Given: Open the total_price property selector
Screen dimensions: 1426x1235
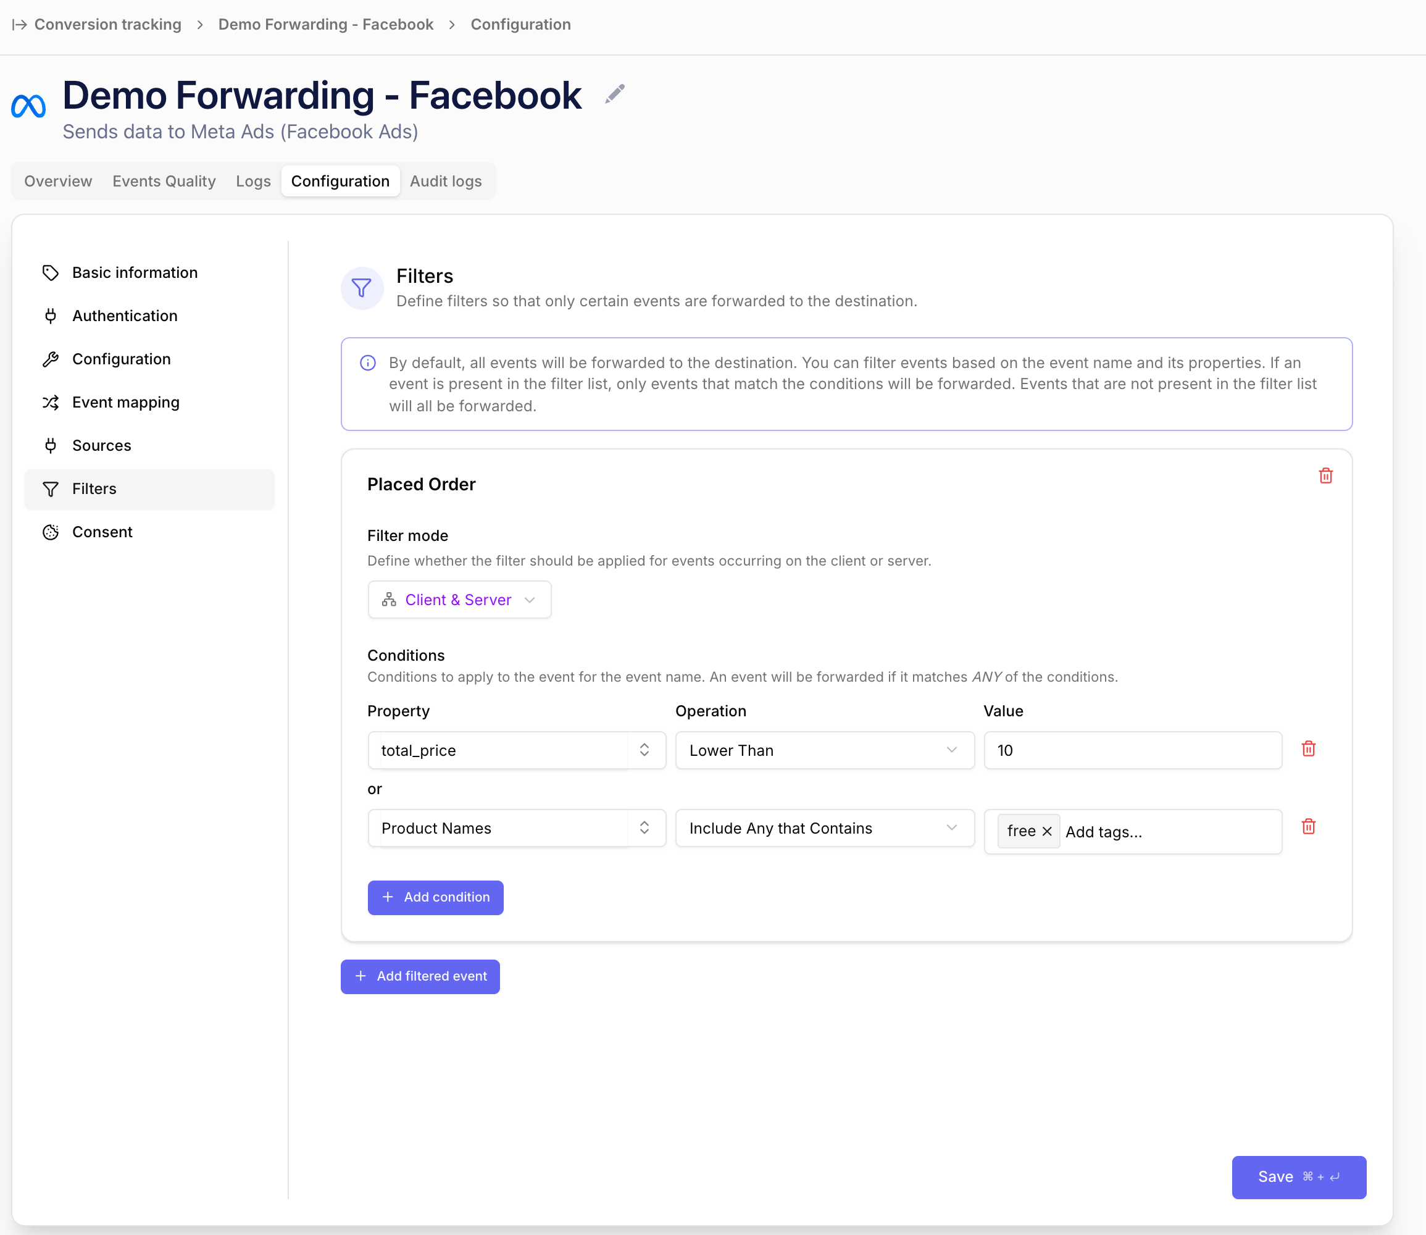Looking at the screenshot, I should (x=517, y=750).
